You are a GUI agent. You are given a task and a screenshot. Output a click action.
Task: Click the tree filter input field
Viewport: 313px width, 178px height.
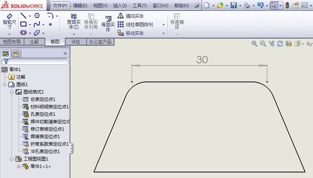(x=35, y=61)
